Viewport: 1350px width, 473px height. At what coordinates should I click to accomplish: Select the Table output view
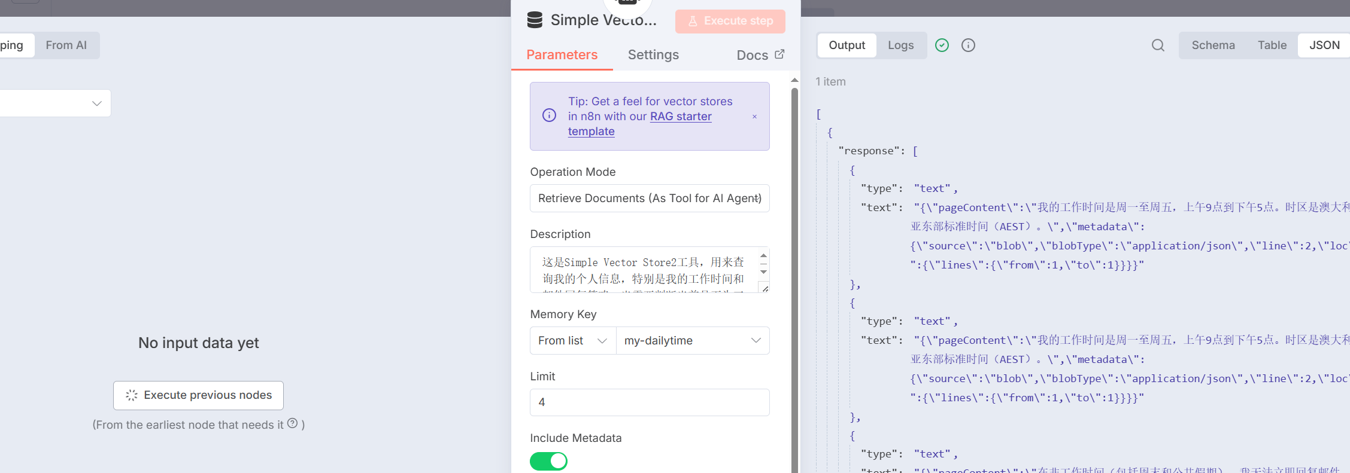pos(1272,45)
